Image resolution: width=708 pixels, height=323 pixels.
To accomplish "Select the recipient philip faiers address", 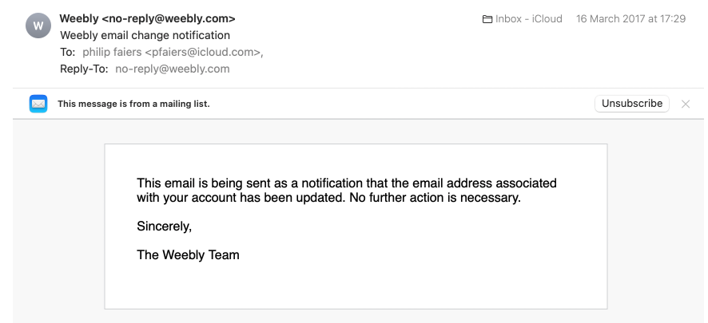I will 173,52.
